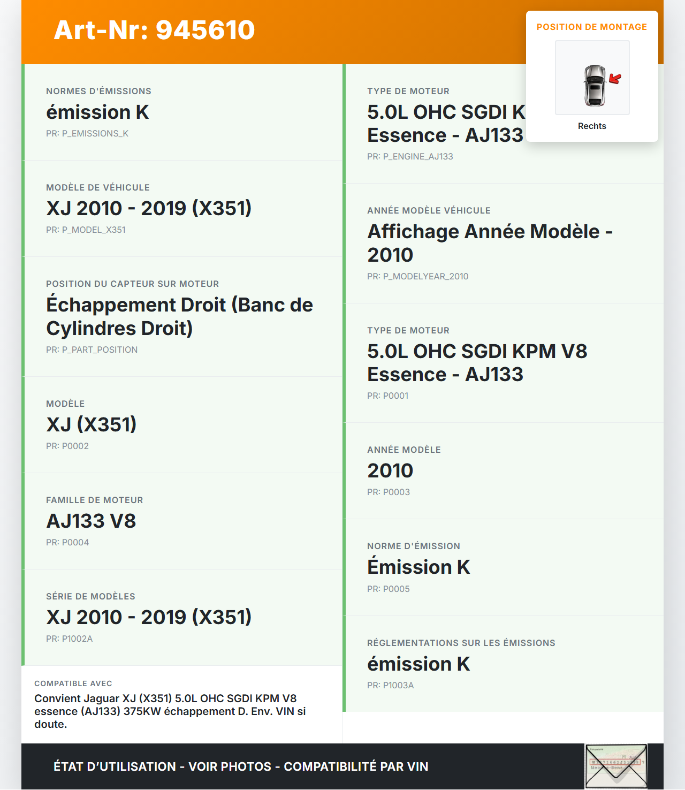Select the code 'PR: P_ENGINE_AJ133'
685x790 pixels.
click(410, 156)
